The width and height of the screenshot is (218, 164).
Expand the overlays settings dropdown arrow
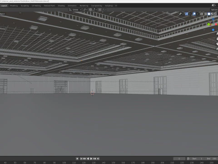pos(197,14)
